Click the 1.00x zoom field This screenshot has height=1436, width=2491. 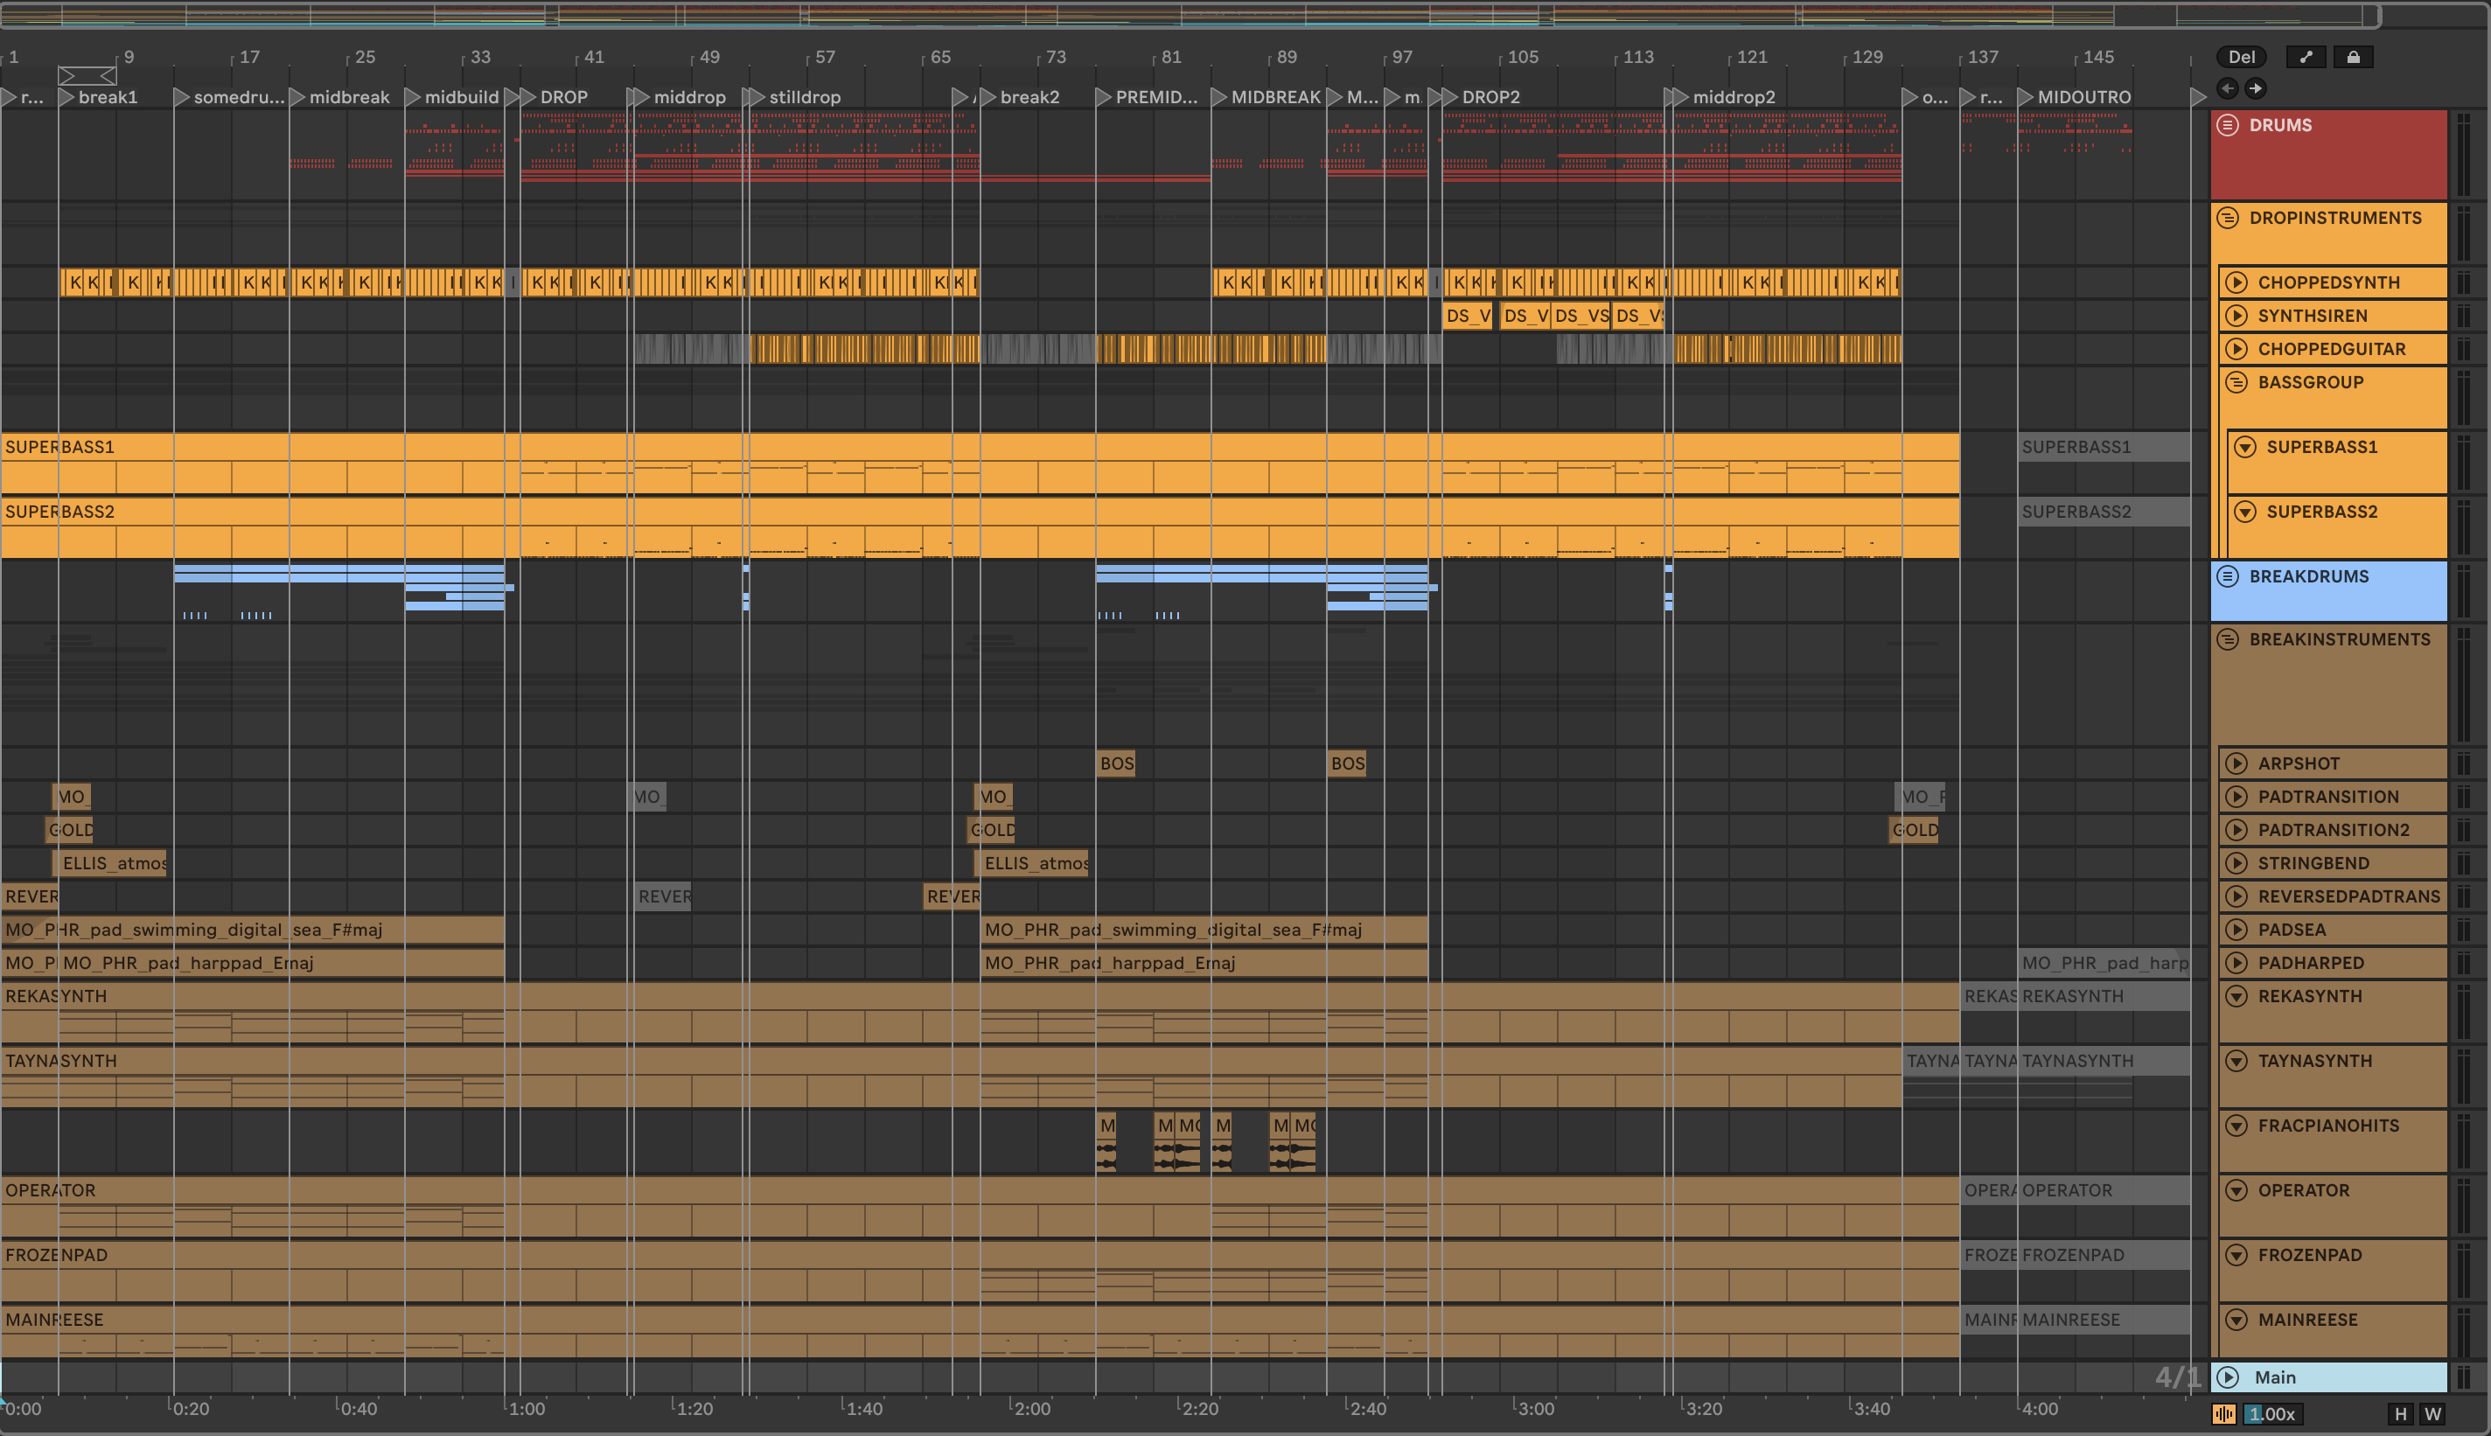(2273, 1414)
